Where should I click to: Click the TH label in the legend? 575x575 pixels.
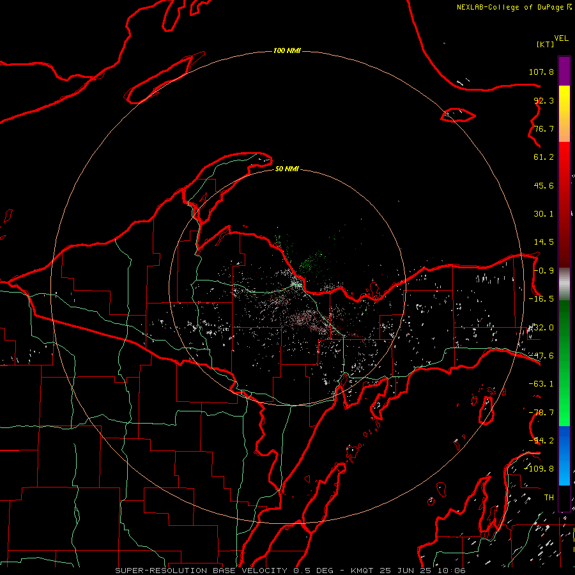[549, 498]
